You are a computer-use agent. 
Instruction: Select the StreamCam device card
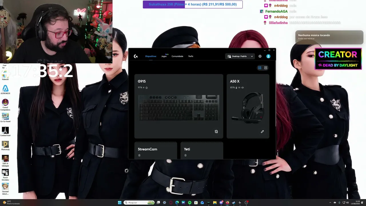(156, 150)
